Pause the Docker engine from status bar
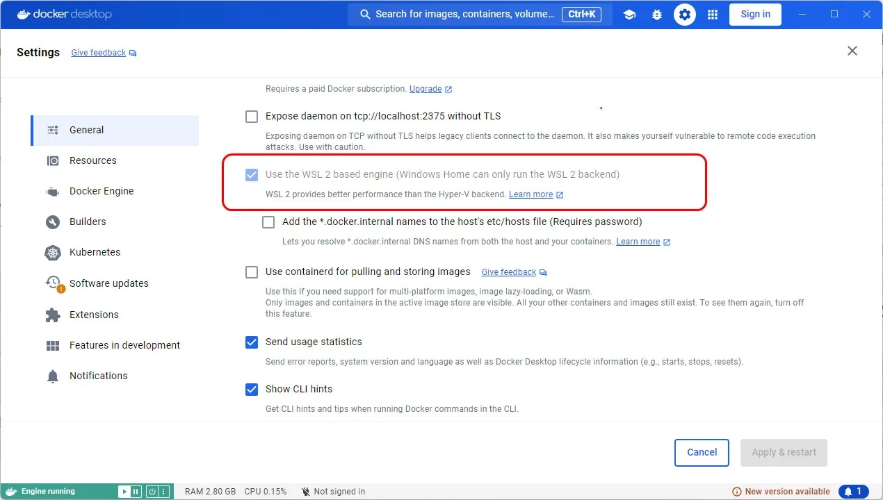Viewport: 883px width, 500px height. (136, 492)
